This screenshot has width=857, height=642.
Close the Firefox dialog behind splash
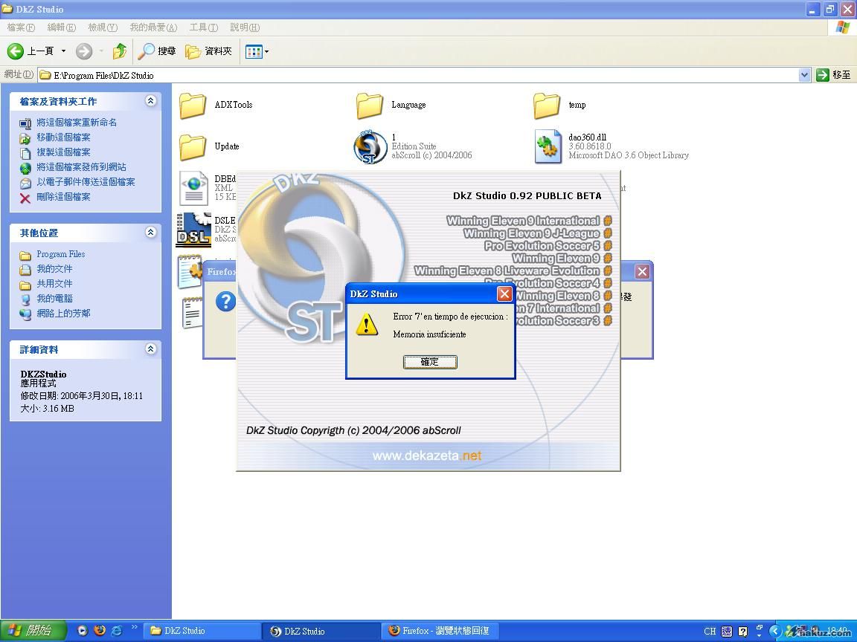point(642,271)
